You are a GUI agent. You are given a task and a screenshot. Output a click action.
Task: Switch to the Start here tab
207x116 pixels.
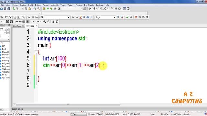(17, 26)
